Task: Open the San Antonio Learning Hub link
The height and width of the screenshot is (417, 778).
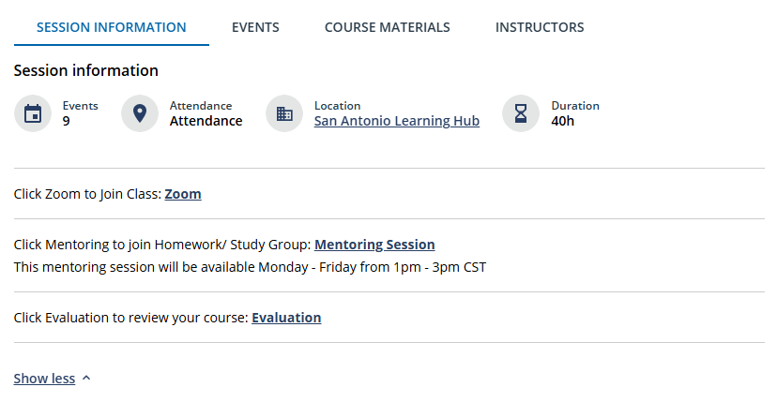Action: (396, 121)
